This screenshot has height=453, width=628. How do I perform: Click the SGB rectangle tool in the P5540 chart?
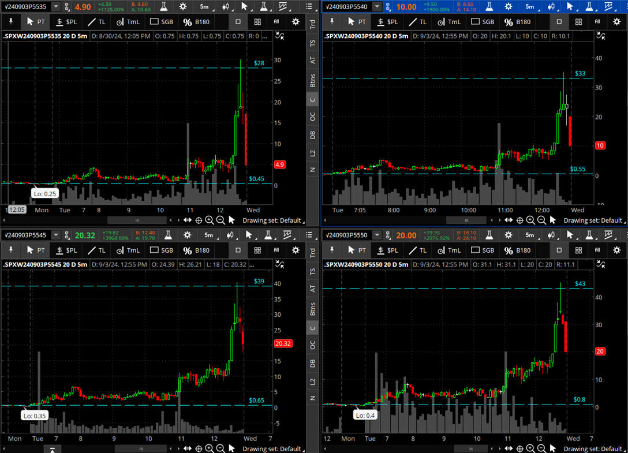(x=483, y=21)
